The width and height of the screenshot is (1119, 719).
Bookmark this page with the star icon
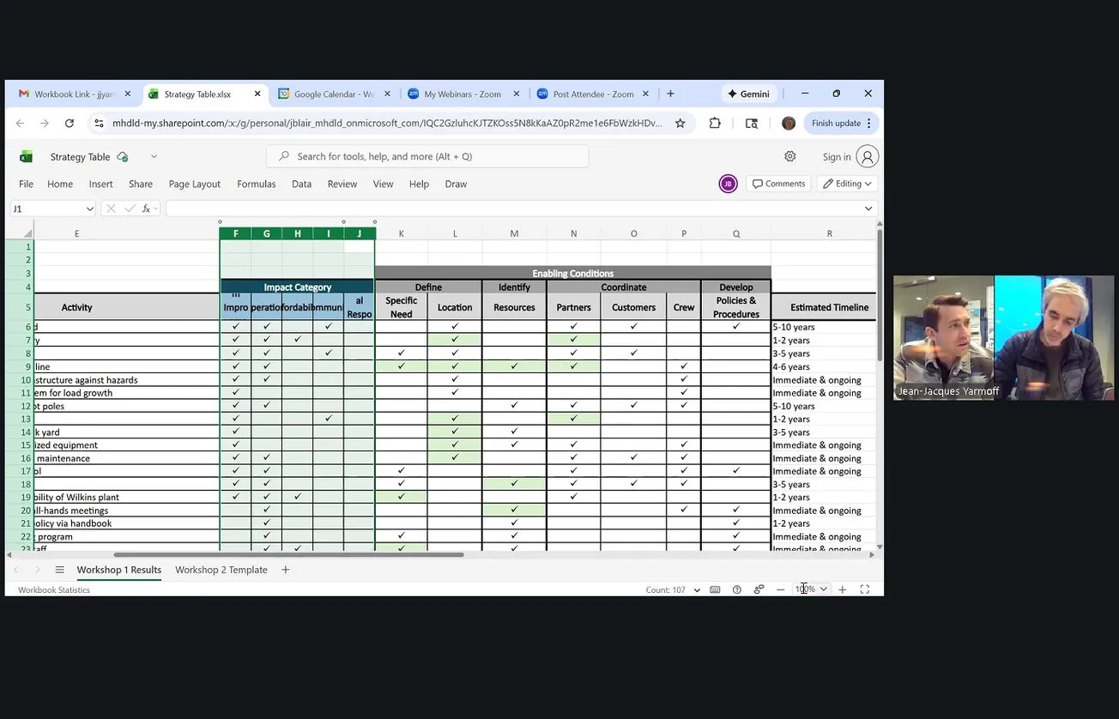(680, 124)
